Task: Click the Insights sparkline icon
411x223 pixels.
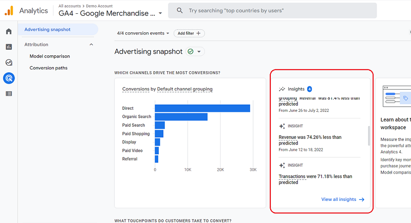Action: coord(282,89)
